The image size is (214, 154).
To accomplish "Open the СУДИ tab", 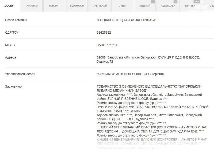I will click(x=122, y=6).
